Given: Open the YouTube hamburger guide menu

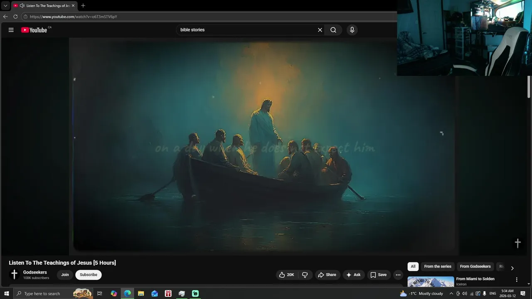Looking at the screenshot, I should click(11, 30).
